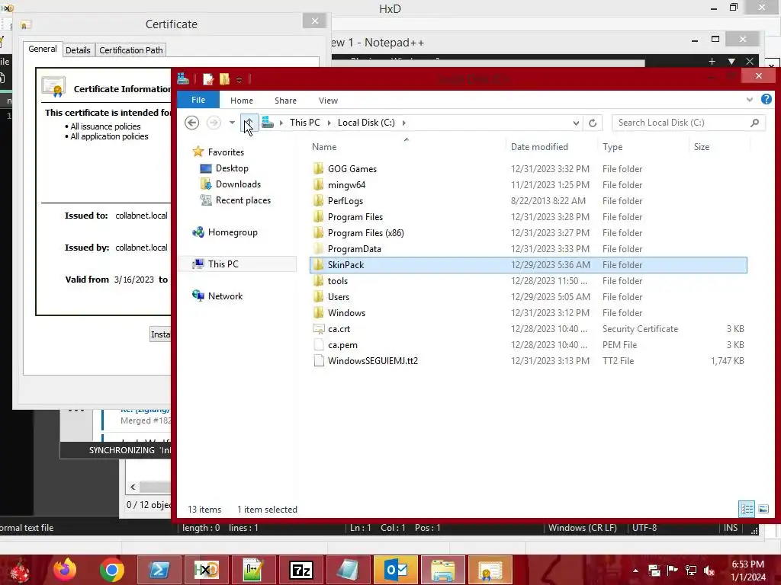Click Local Disk (C:) in the address breadcrumb
The width and height of the screenshot is (781, 585).
pos(366,123)
